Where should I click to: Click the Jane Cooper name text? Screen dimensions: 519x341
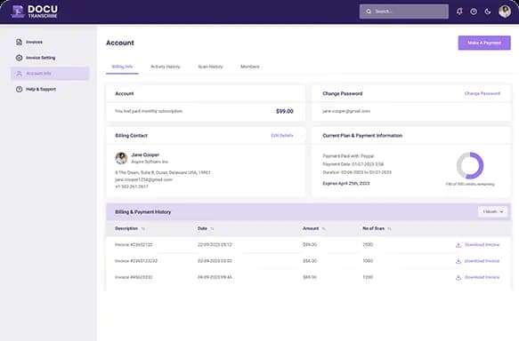pos(145,155)
